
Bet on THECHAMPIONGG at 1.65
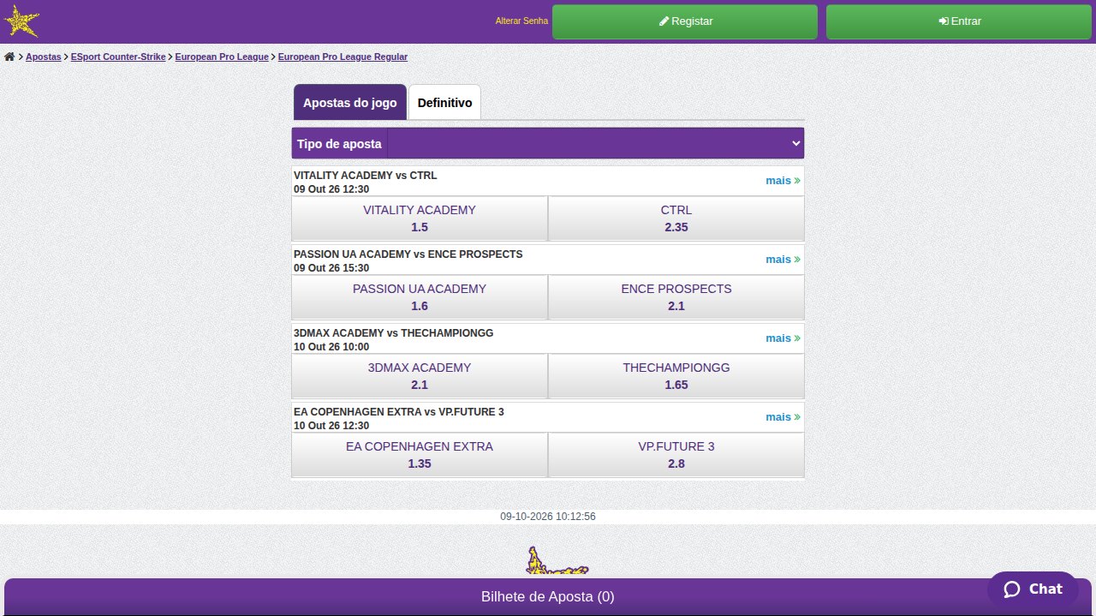(x=676, y=376)
